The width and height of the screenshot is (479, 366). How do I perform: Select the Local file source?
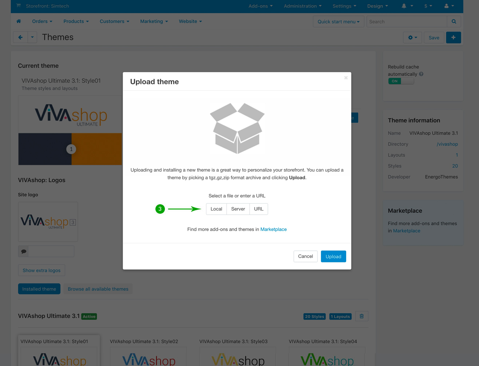pyautogui.click(x=216, y=209)
